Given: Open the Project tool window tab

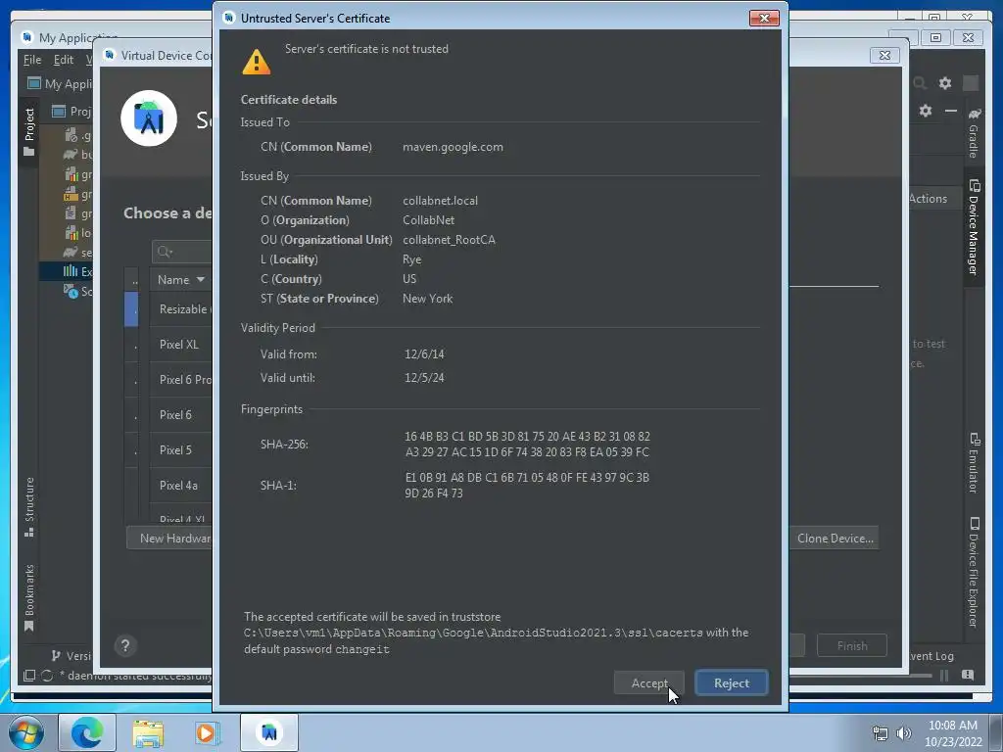Looking at the screenshot, I should pyautogui.click(x=28, y=132).
